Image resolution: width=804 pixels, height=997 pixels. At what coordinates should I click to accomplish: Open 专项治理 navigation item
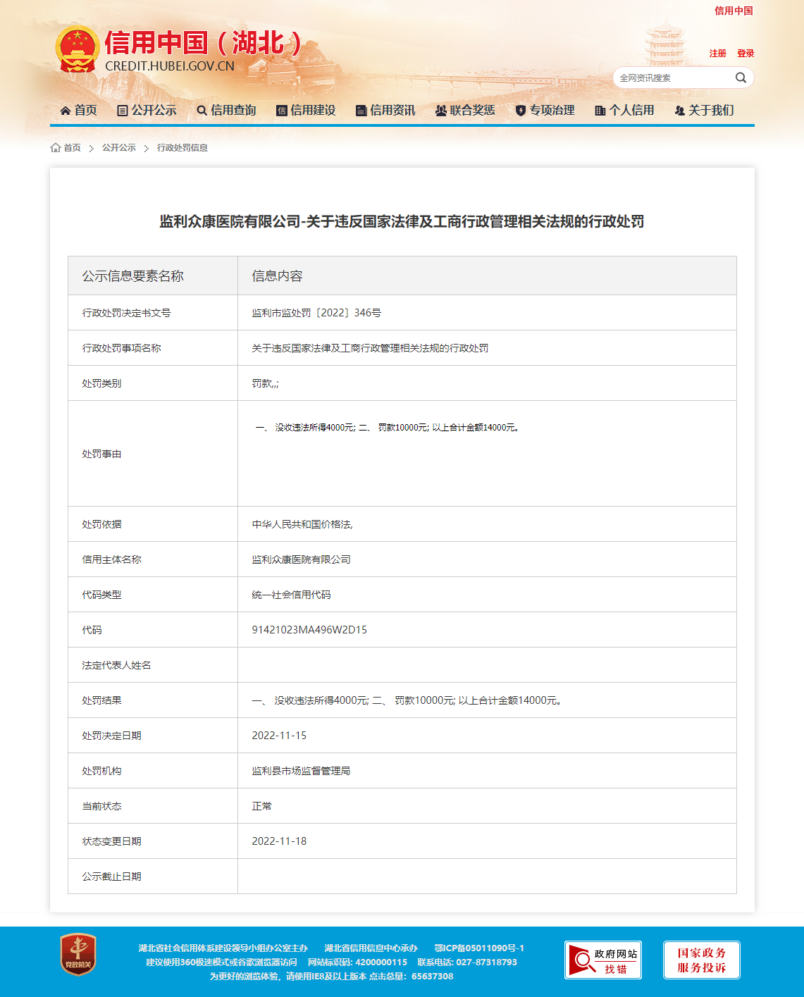(x=545, y=110)
